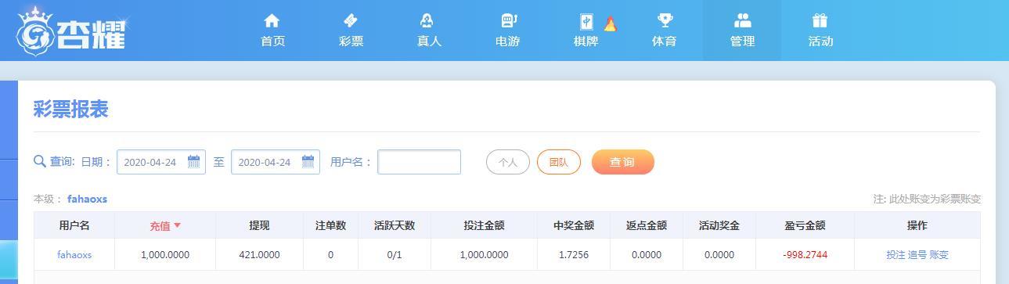Screen dimensions: 1009x284
Task: Click the 盈亏金额 column header
Action: coord(805,225)
